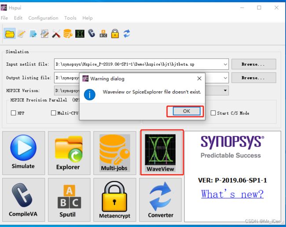The image size is (286, 227).
Task: Open the large Multi-jobs button
Action: tap(115, 153)
